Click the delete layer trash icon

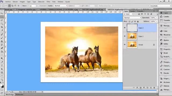154,88
